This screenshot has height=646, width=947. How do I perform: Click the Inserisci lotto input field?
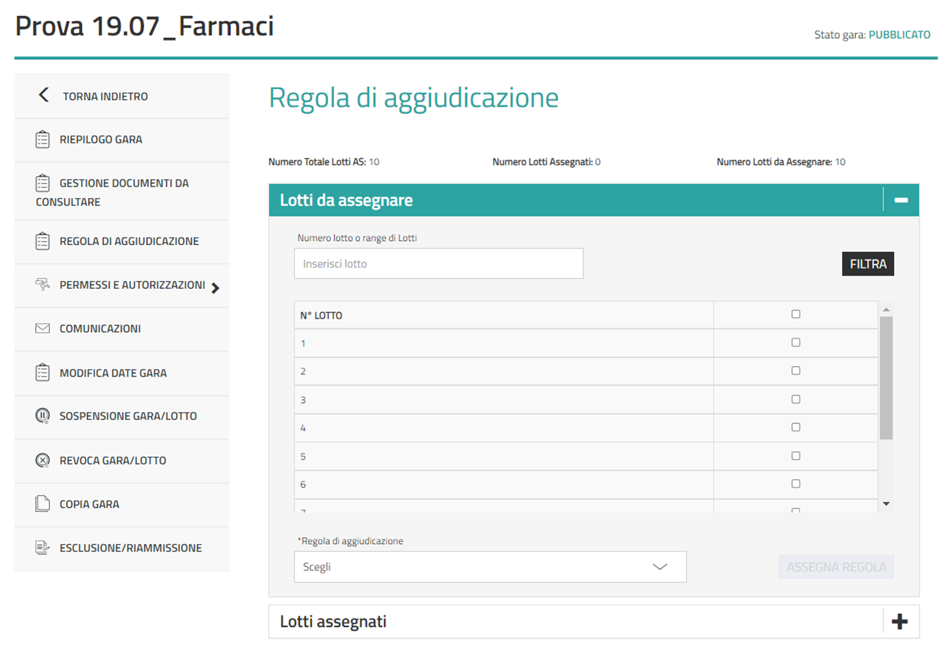(x=438, y=263)
